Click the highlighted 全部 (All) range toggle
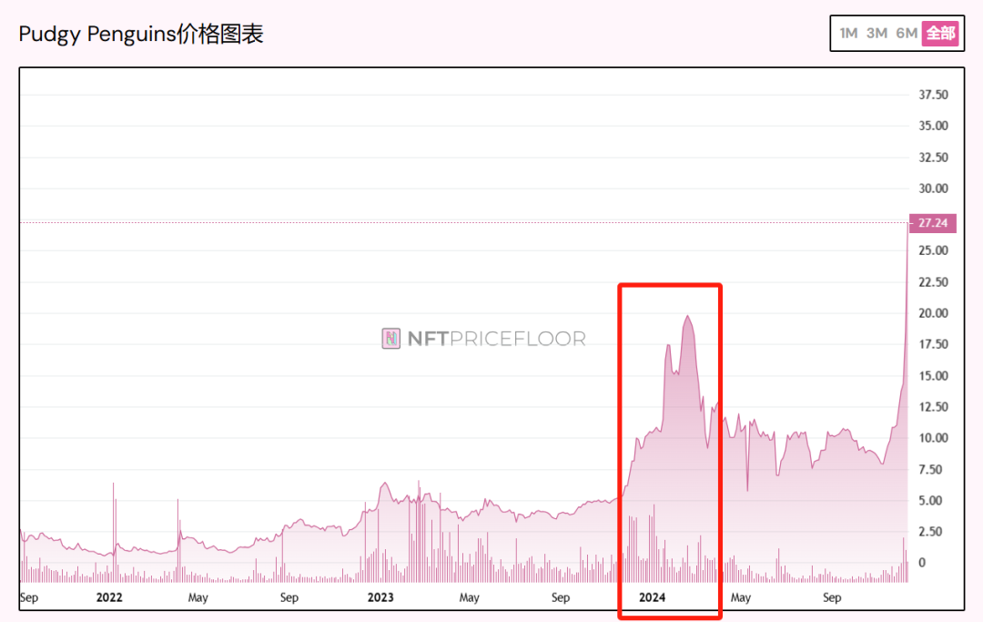Screen dimensions: 983x622 939,33
